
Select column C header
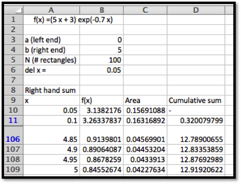click(145, 10)
